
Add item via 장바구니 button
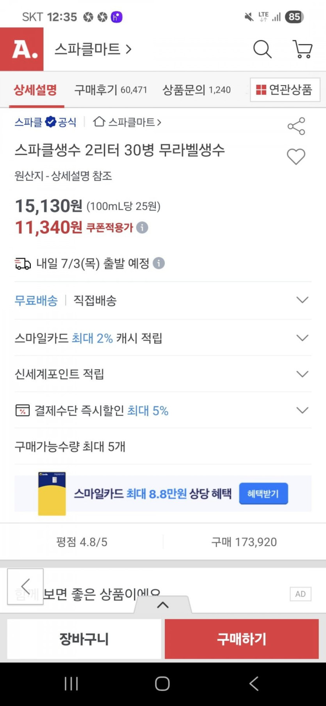[84, 639]
